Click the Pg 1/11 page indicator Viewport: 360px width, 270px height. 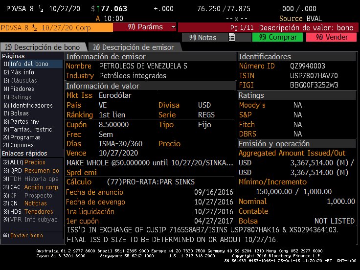[x=242, y=28]
